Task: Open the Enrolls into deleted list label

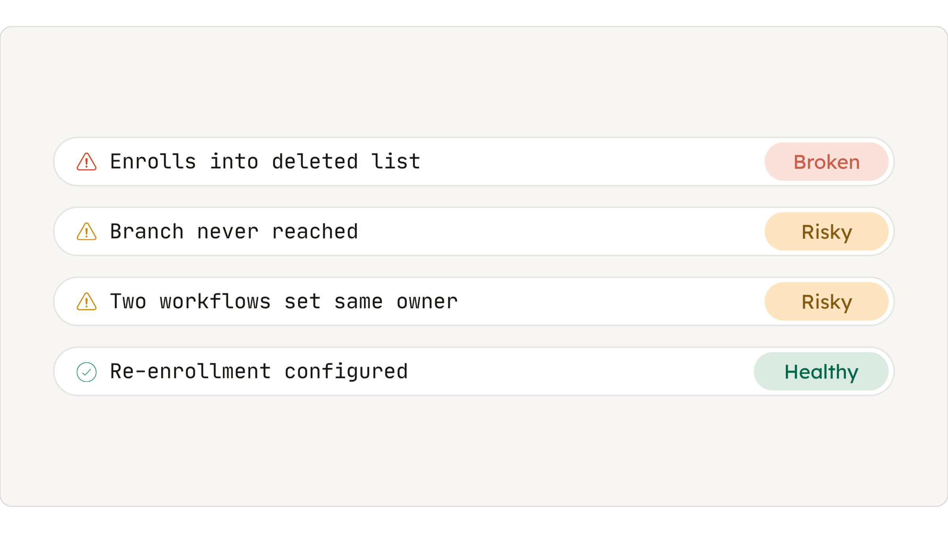Action: pos(265,162)
